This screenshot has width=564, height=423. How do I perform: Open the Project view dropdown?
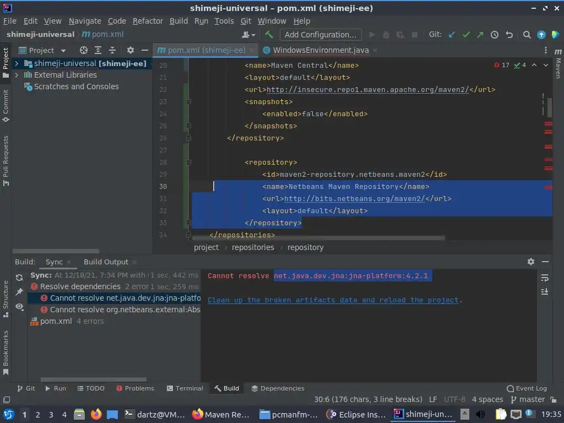pos(42,50)
